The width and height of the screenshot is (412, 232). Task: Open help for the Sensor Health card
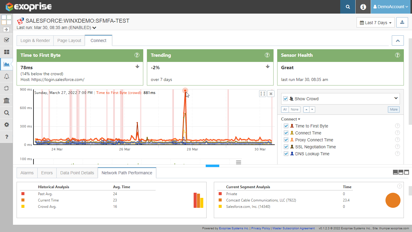point(398,55)
